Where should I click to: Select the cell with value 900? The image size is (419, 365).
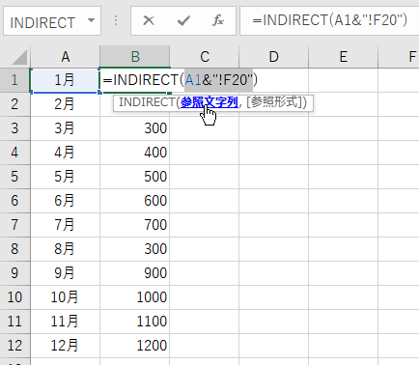point(135,273)
